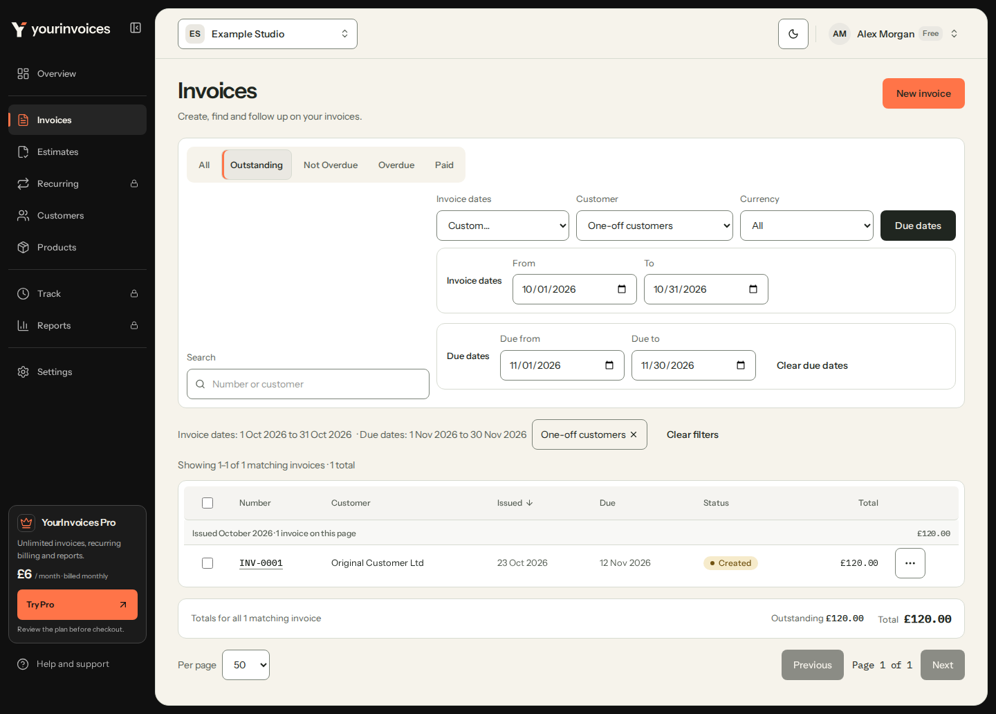
Task: Open the Customer filter dropdown
Action: tap(654, 226)
